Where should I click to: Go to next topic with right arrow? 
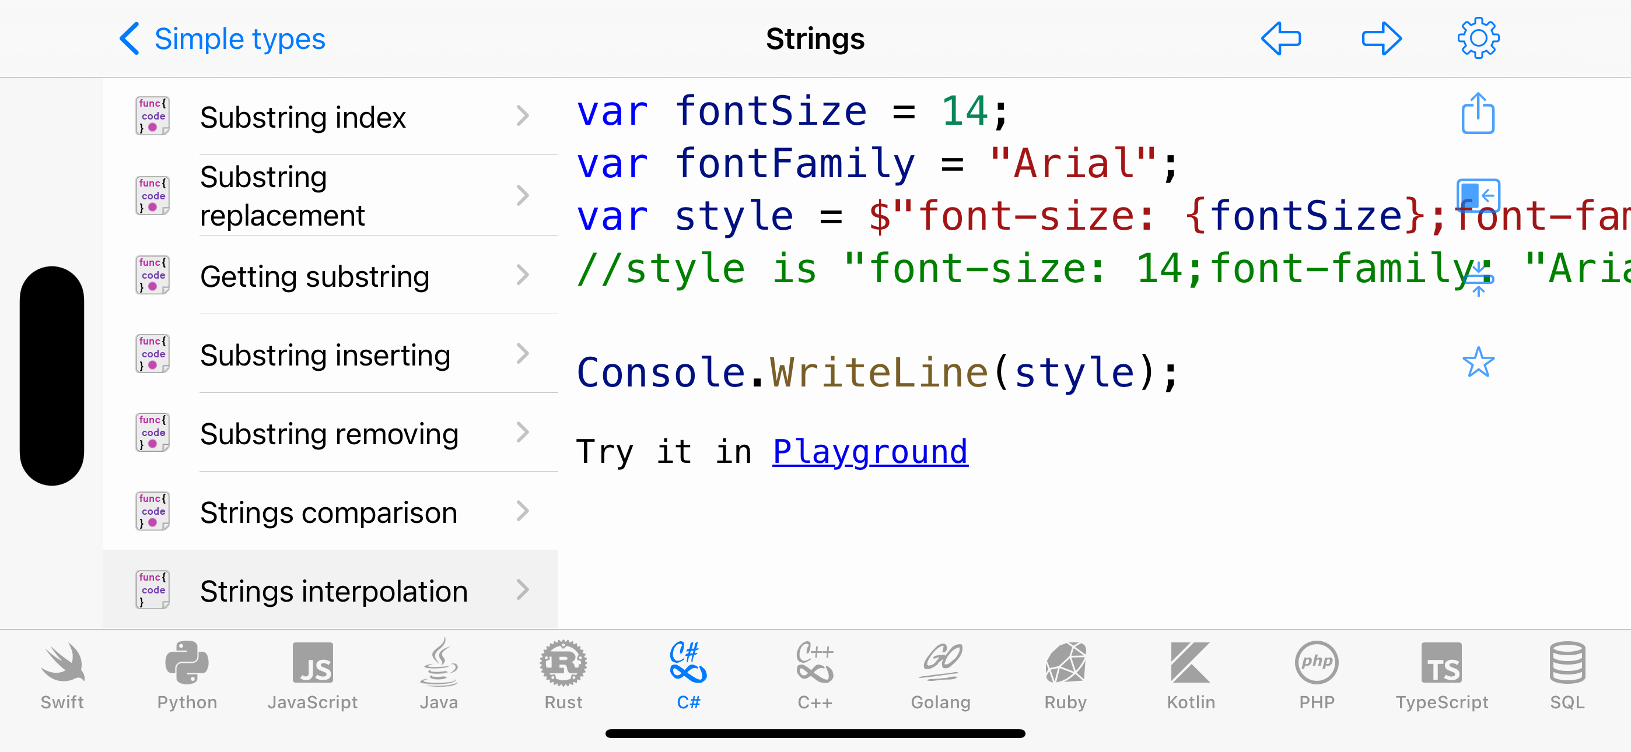point(1381,38)
